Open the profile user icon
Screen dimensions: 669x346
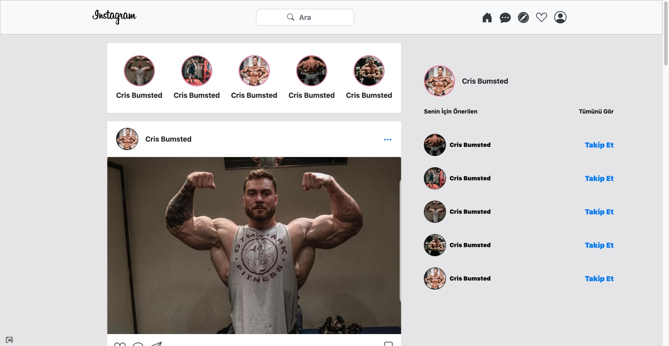[560, 17]
